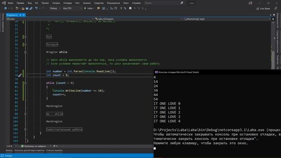281x158 pixels.
Task: Expand the collapsed do - while region
Action: point(25,114)
